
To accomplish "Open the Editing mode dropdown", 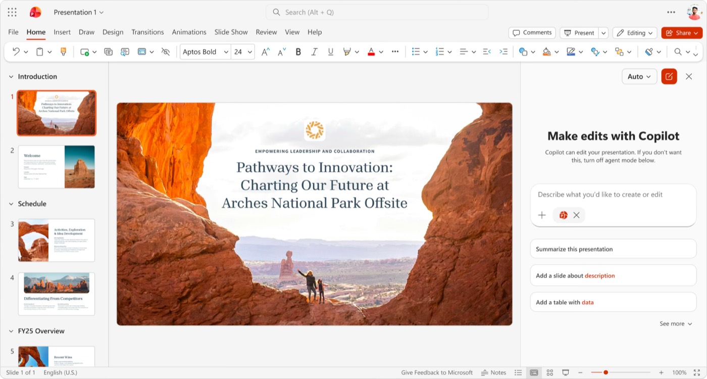I will pyautogui.click(x=635, y=33).
